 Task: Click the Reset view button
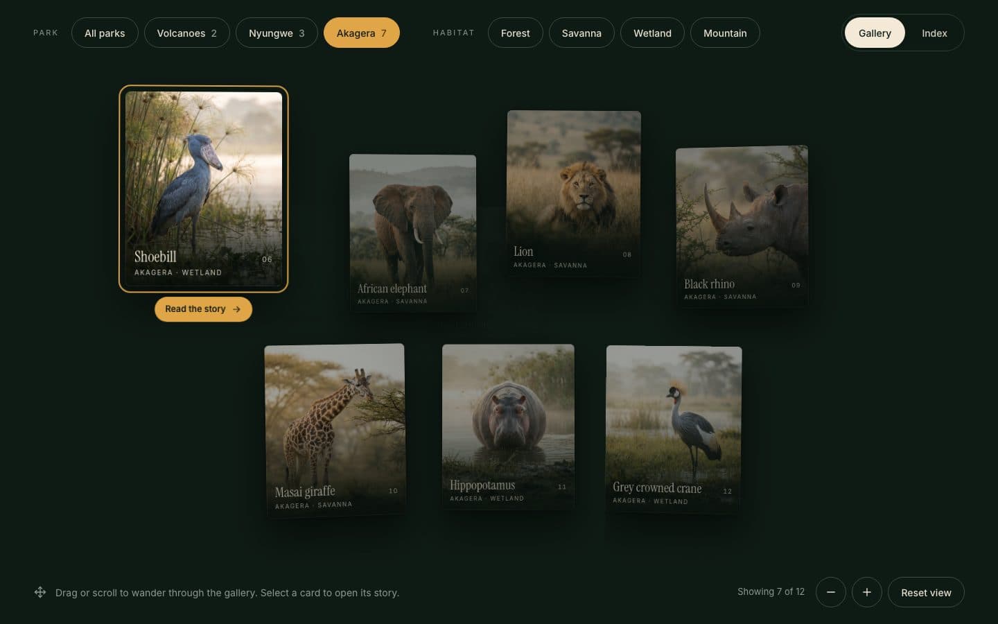[x=926, y=592]
